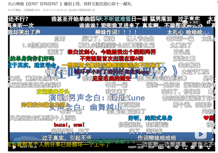The width and height of the screenshot is (218, 153).
Task: Mute the video using the volume icon
Action: (x=169, y=147)
